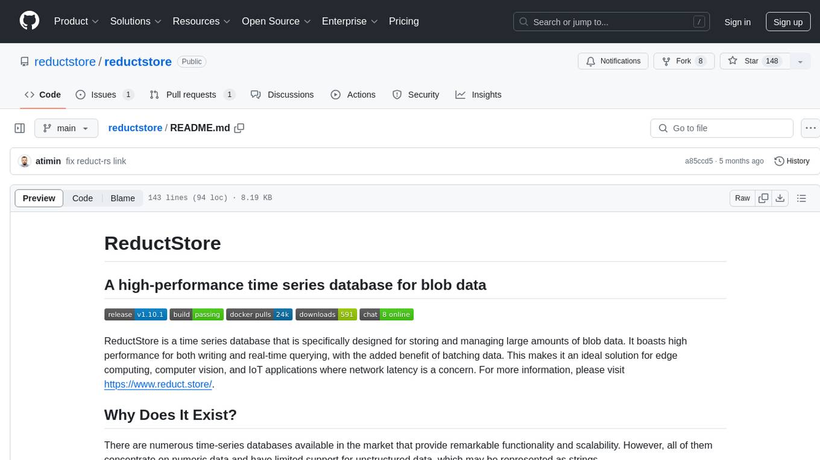Focus the Search or jump to field
The image size is (820, 460).
coord(612,22)
